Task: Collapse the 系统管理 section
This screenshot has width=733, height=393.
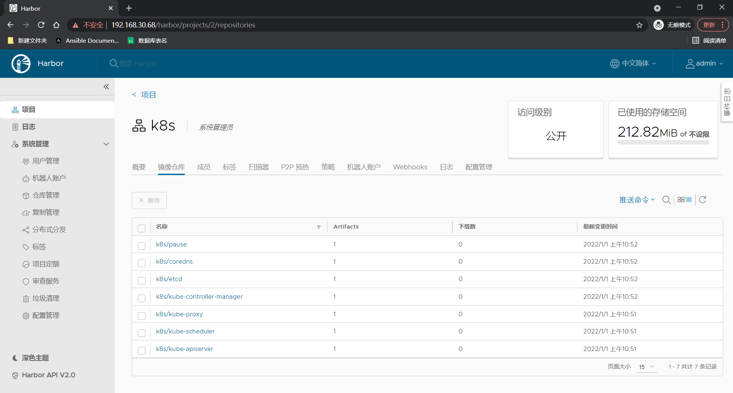Action: (x=106, y=144)
